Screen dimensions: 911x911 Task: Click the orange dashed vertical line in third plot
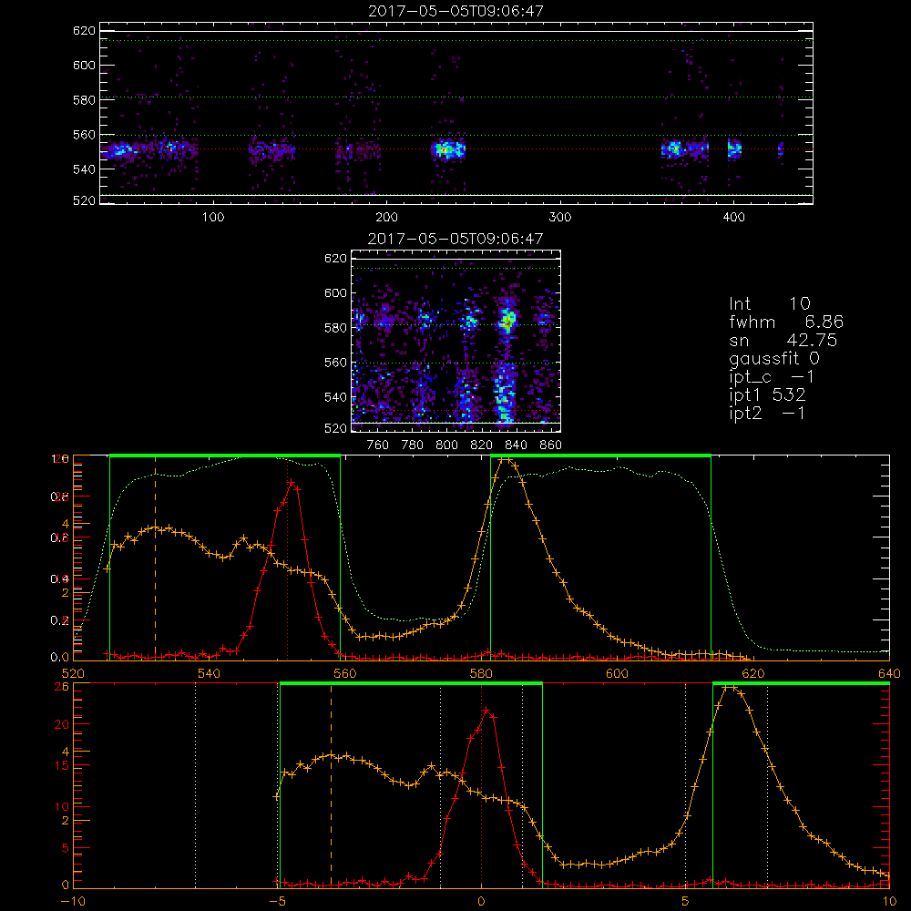pos(155,557)
